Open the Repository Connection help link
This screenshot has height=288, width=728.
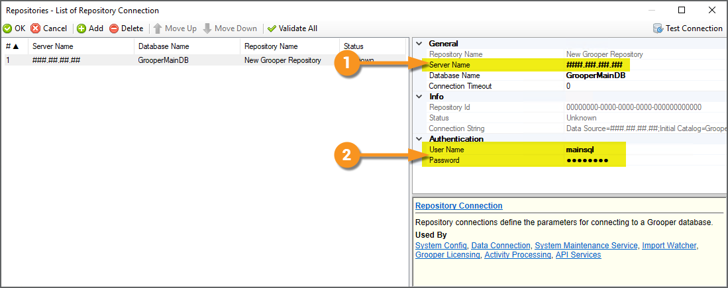[x=458, y=206]
